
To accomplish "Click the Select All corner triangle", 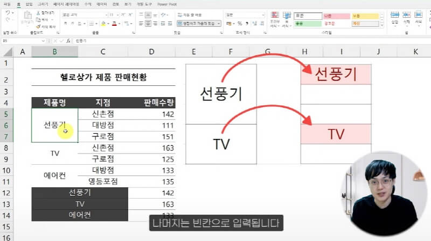I will [8, 52].
